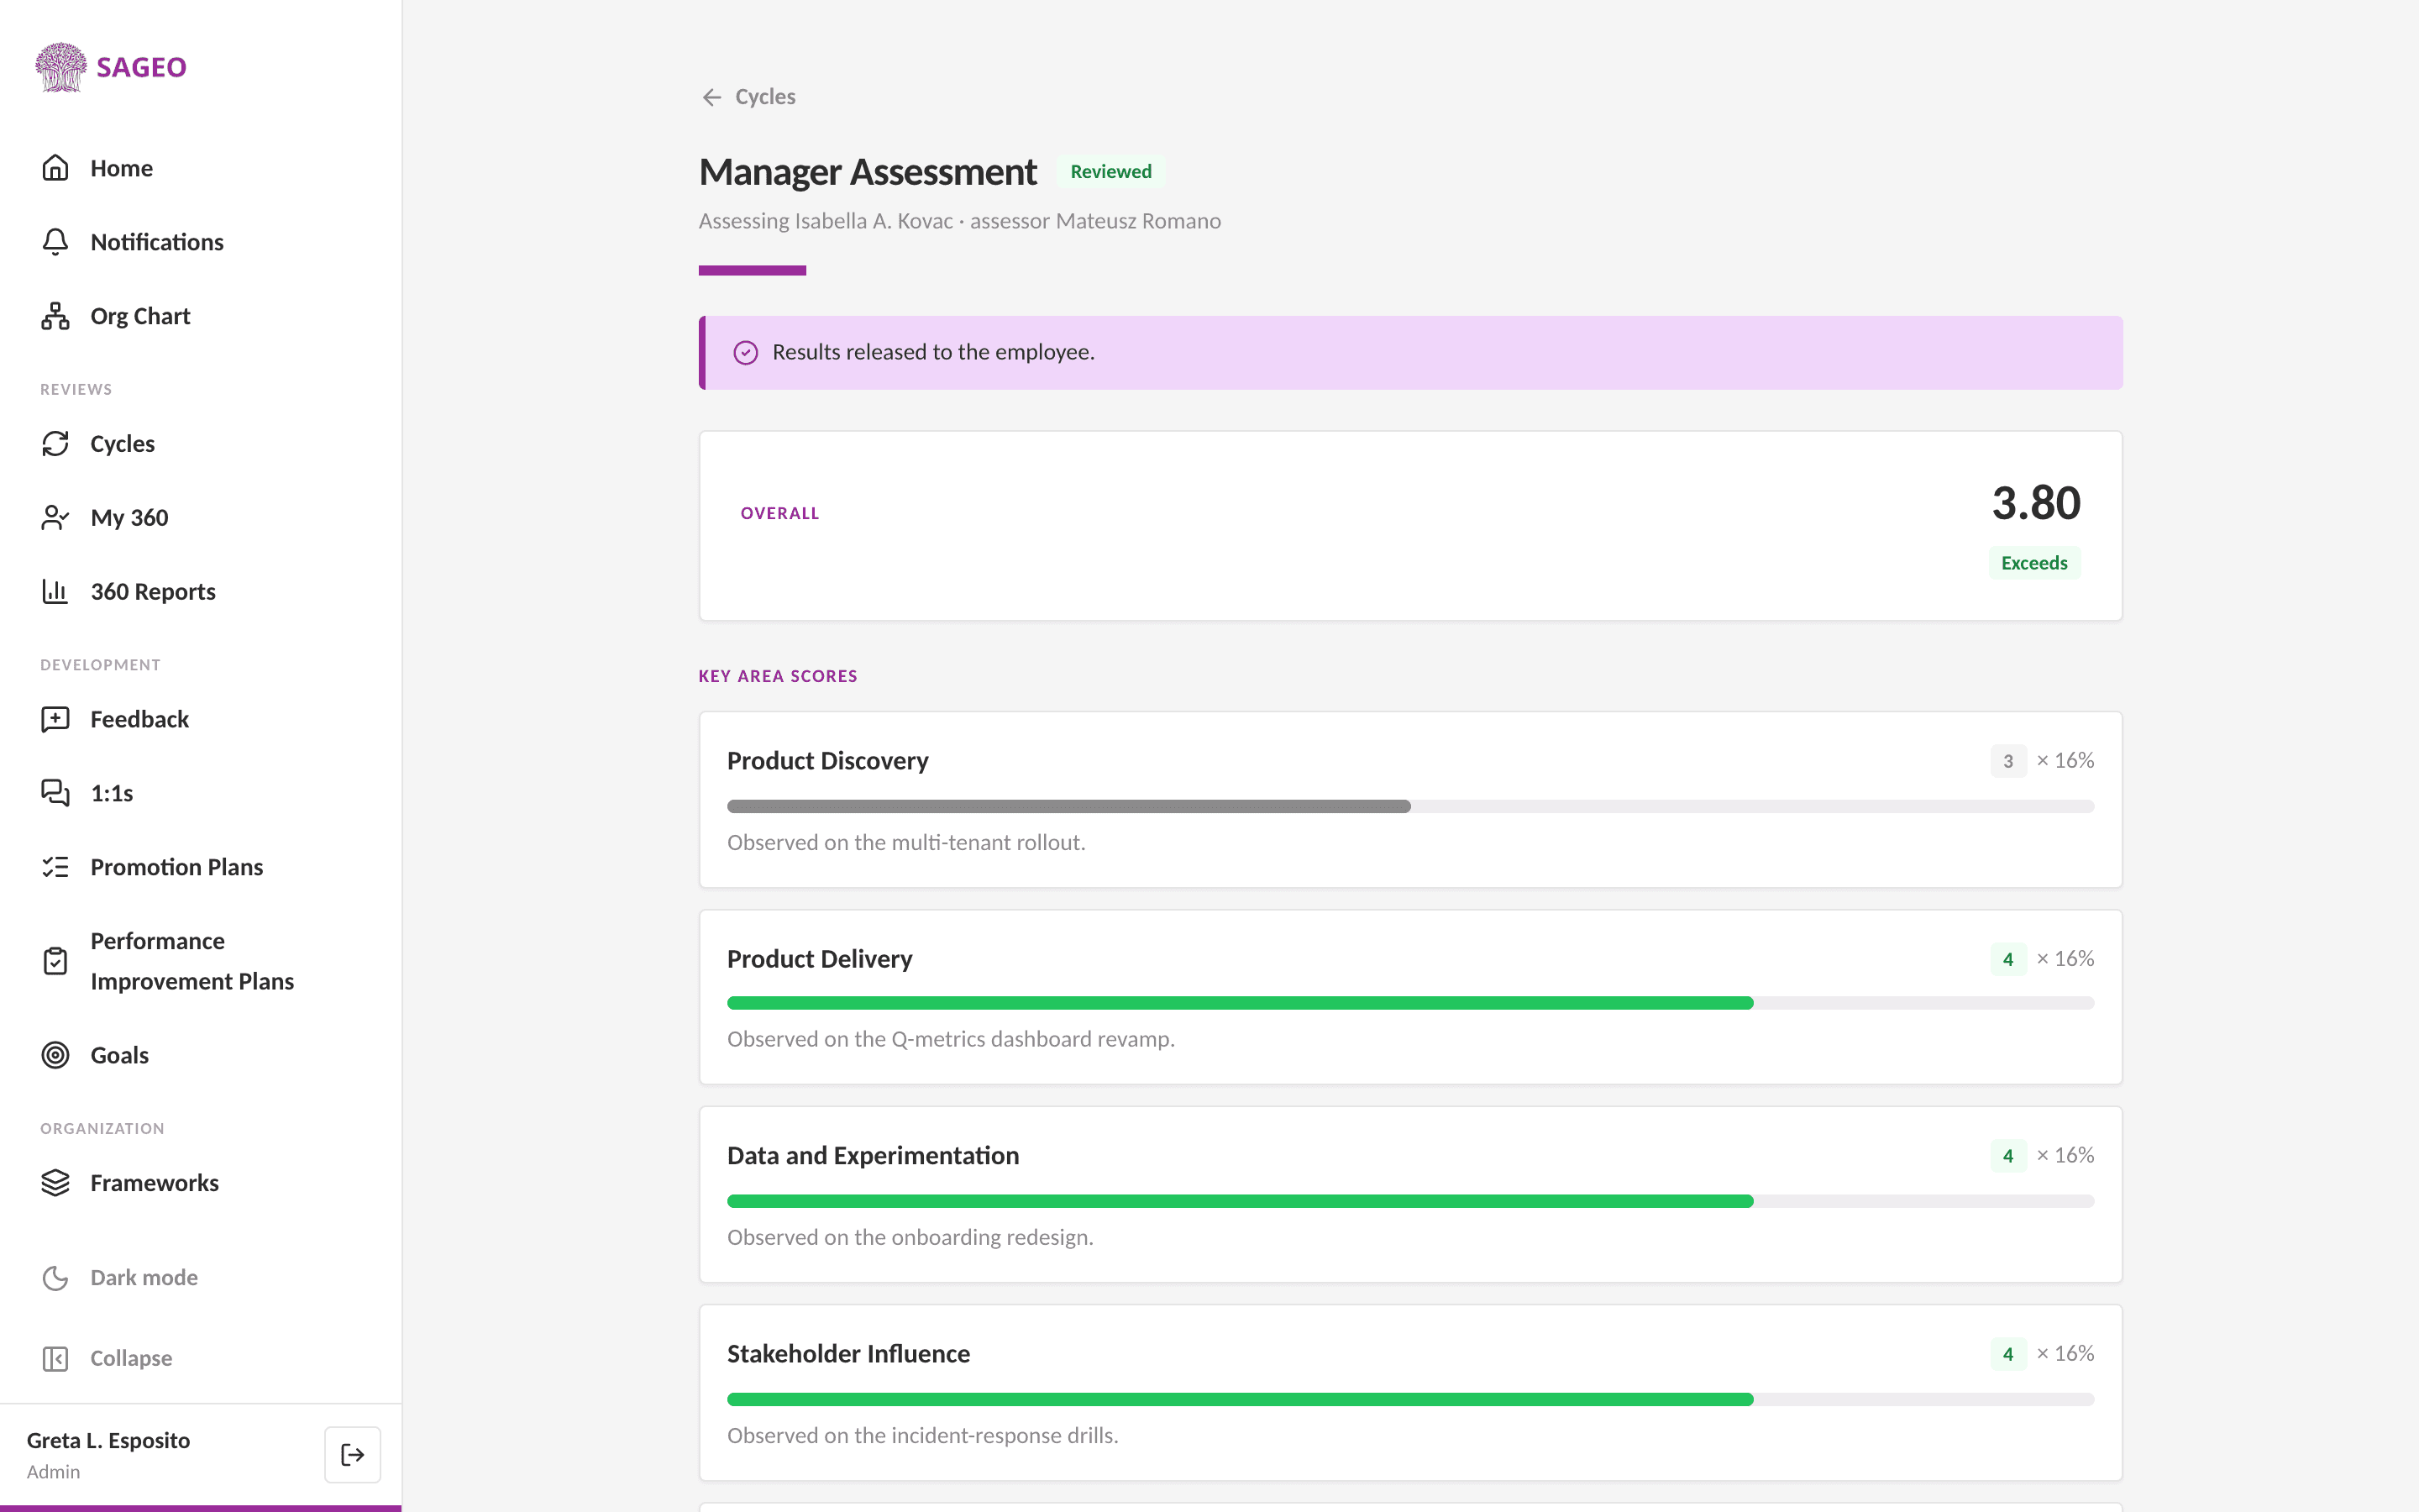Click the Feedback speech-plus icon

coord(55,719)
